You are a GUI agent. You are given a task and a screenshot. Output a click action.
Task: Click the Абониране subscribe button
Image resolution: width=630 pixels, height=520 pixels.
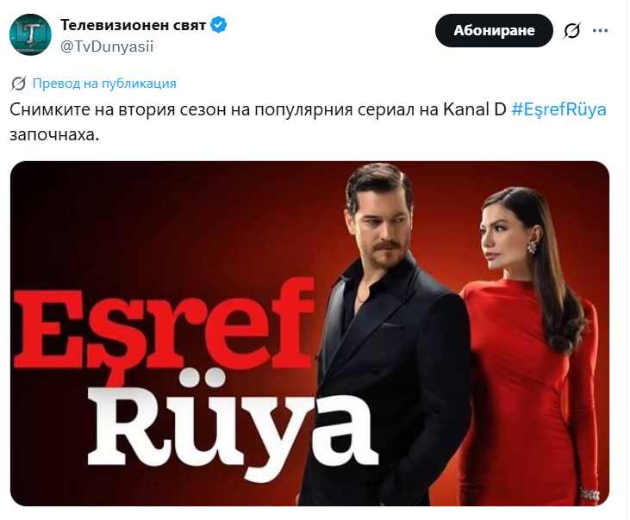pos(494,30)
